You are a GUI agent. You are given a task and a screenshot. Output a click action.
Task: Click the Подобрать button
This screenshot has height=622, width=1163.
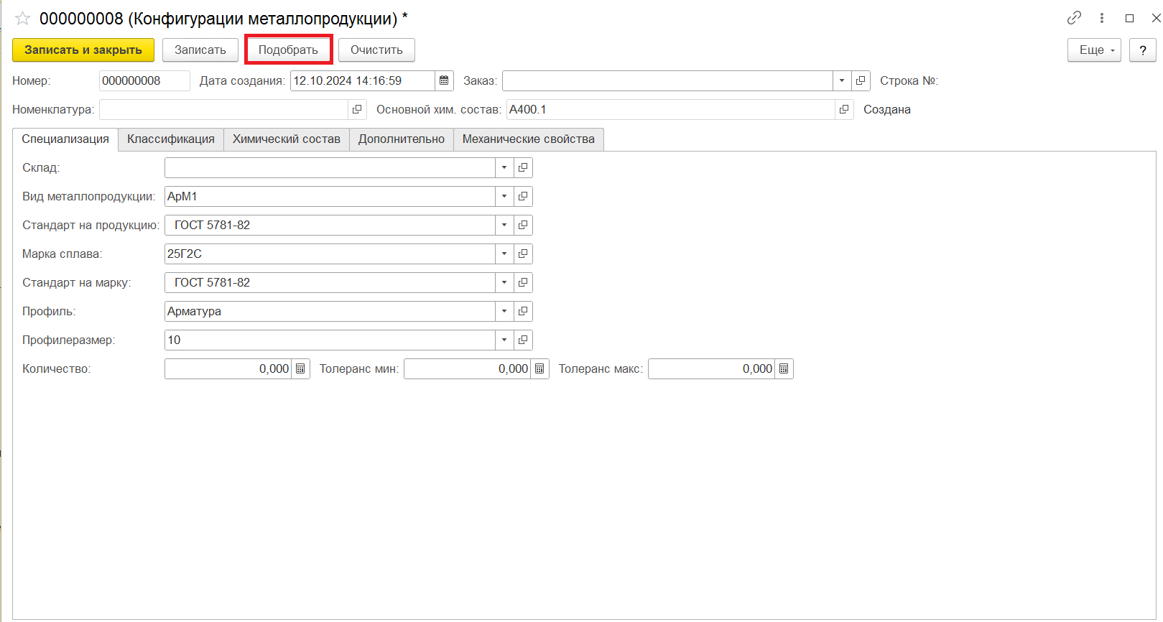point(288,50)
